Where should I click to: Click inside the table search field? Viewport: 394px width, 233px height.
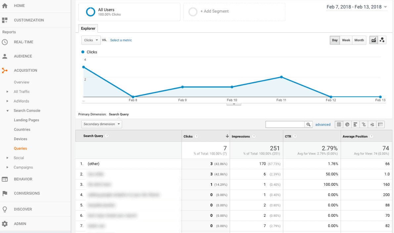(285, 124)
